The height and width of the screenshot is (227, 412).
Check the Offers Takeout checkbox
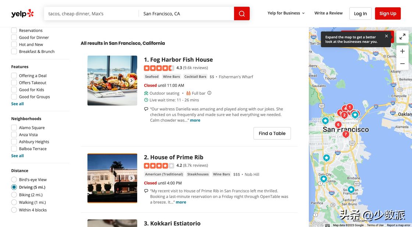point(14,83)
